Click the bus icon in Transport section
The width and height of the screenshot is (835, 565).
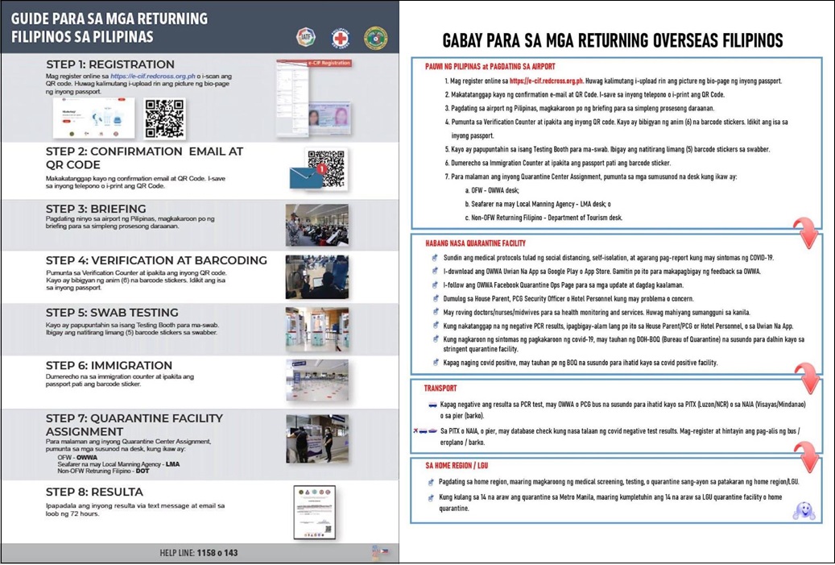pos(432,403)
